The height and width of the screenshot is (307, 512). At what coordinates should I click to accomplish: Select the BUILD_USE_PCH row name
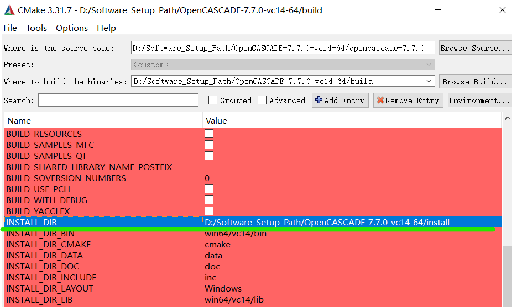coord(38,189)
